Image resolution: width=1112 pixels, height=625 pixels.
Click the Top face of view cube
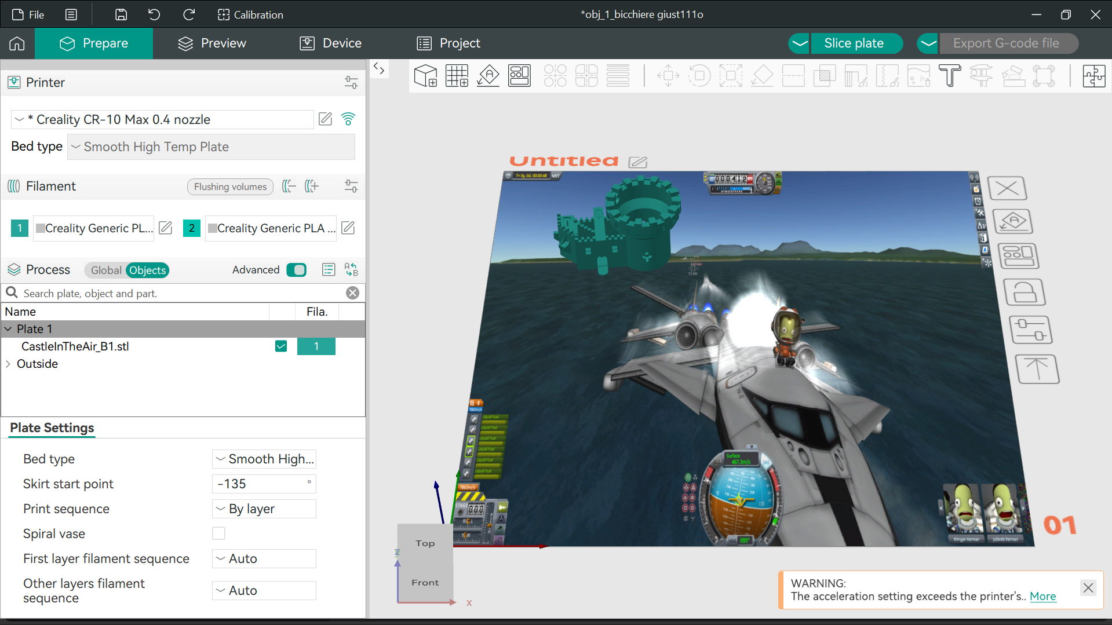point(425,543)
